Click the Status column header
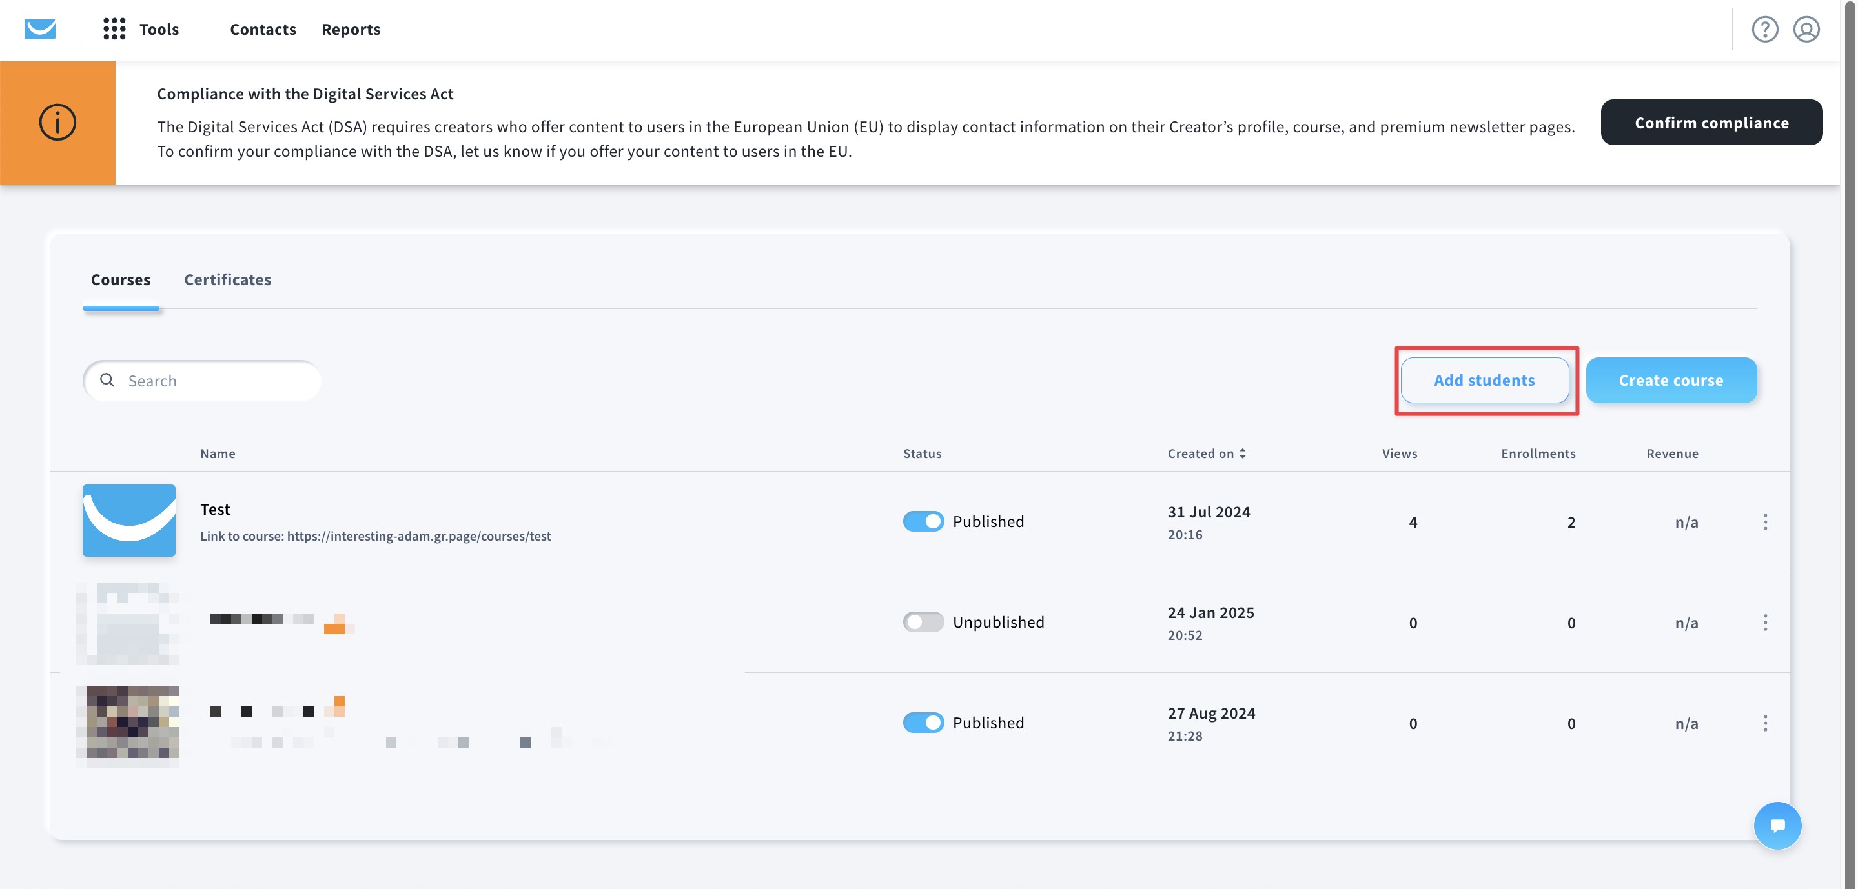This screenshot has height=889, width=1858. tap(922, 454)
